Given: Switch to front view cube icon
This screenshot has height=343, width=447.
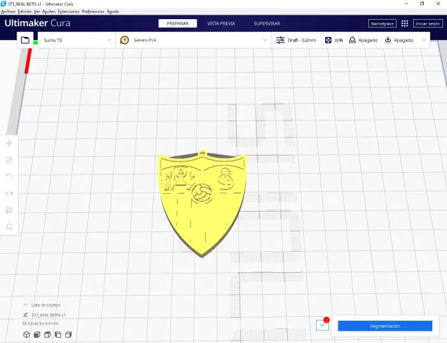Looking at the screenshot, I should (37, 335).
